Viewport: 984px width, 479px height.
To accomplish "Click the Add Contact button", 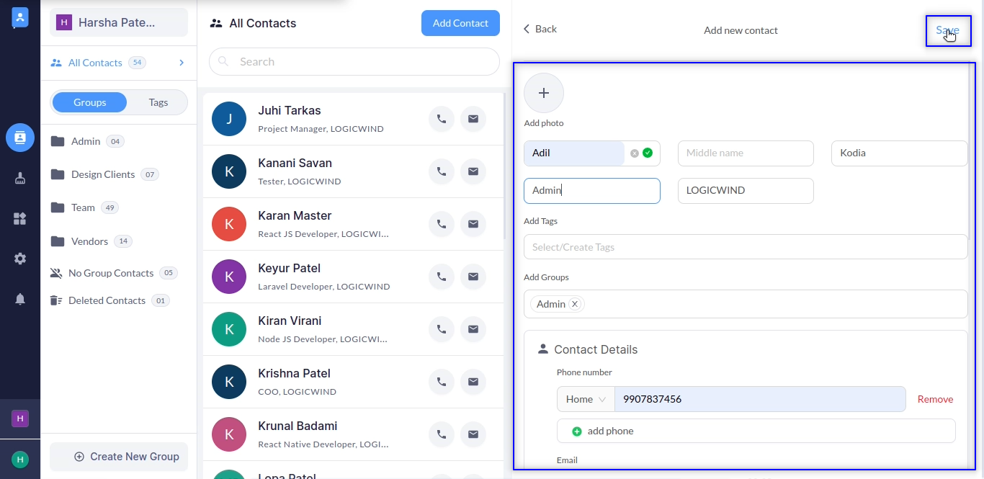I will tap(460, 23).
